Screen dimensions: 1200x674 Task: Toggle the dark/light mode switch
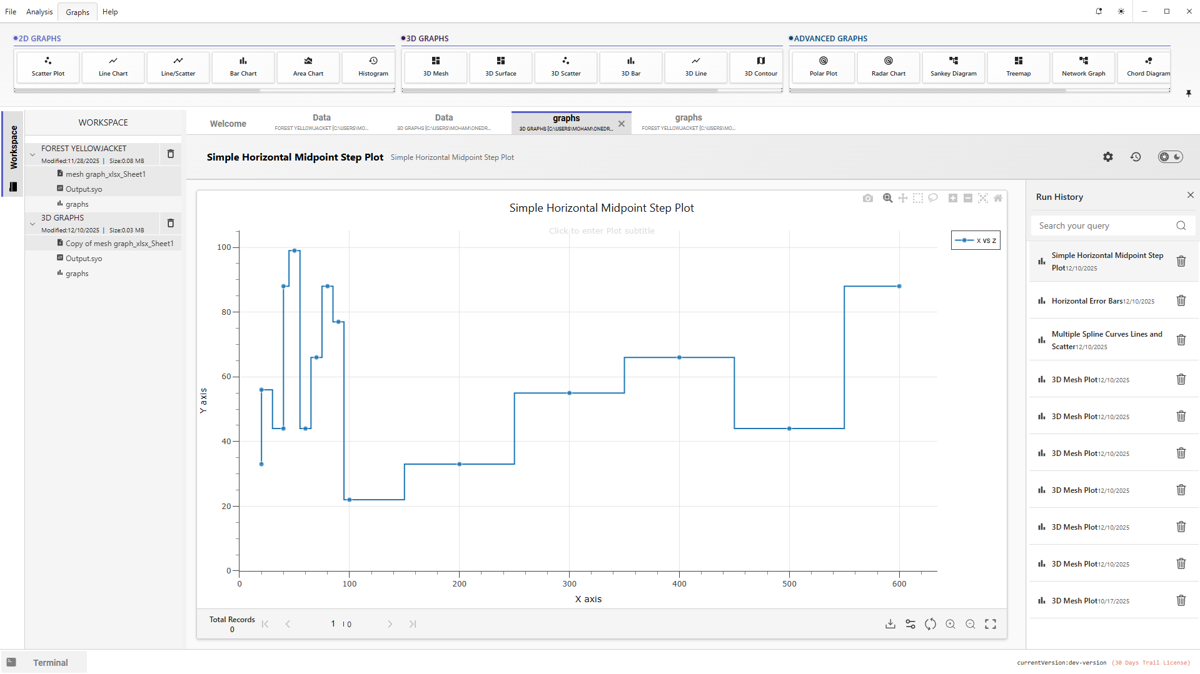click(x=1170, y=157)
